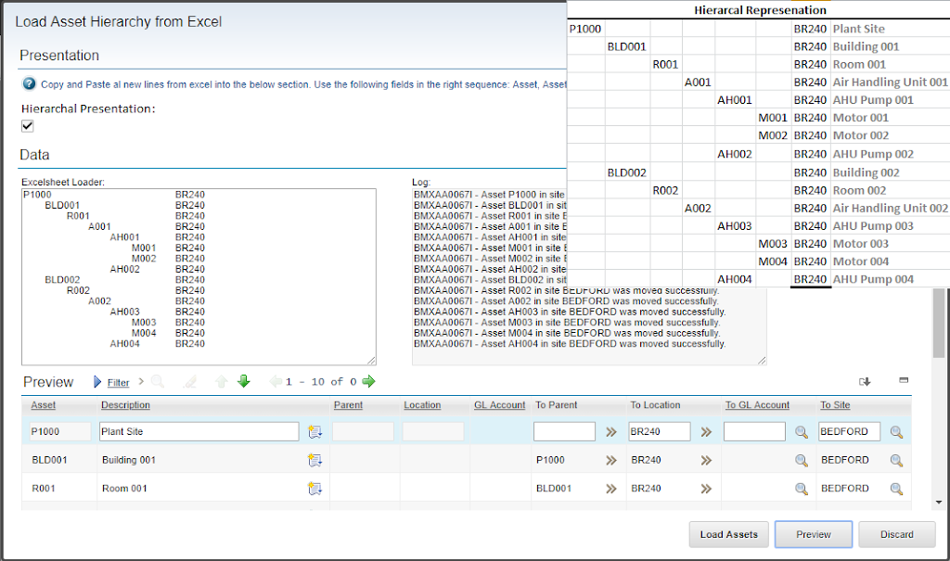This screenshot has height=561, width=950.
Task: Sort table by GL Account column header
Action: [500, 404]
